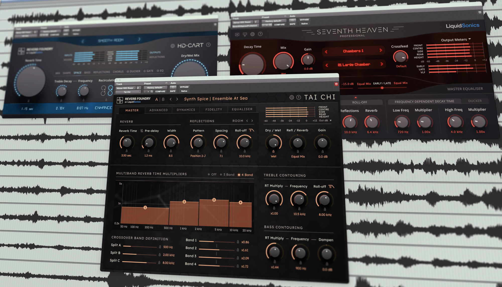Open Synth Spice Ensemble At Sea preset browser
This screenshot has height=287, width=502.
pos(216,99)
